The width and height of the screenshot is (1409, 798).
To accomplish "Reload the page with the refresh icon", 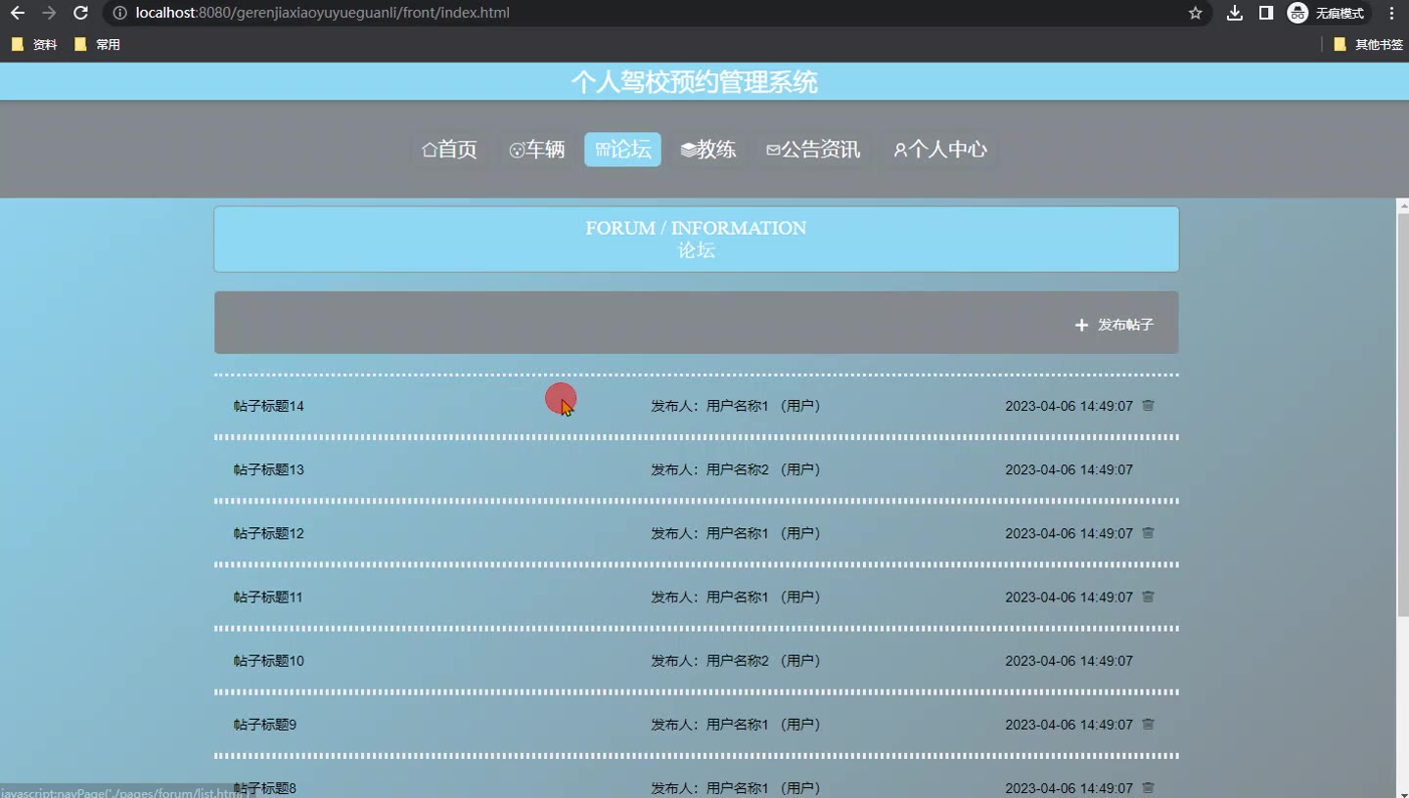I will (81, 13).
